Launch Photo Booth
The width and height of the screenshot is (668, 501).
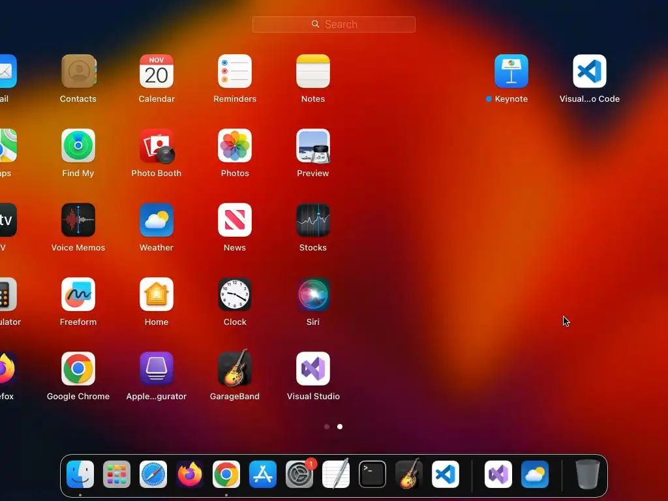pos(157,145)
